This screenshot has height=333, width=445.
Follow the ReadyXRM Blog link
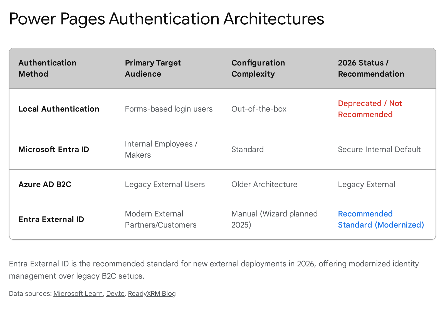(152, 294)
